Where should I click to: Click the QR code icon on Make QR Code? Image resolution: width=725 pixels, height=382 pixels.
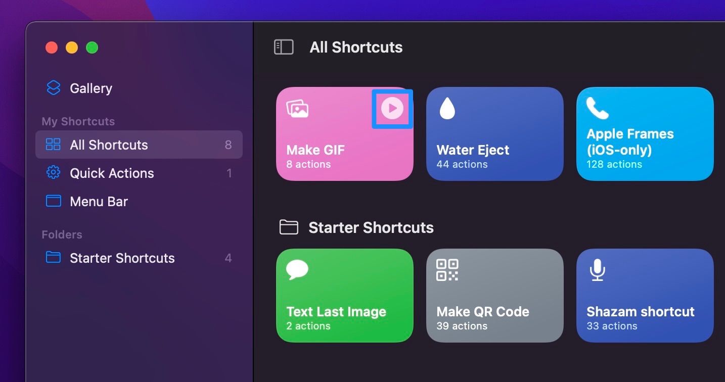click(x=447, y=270)
